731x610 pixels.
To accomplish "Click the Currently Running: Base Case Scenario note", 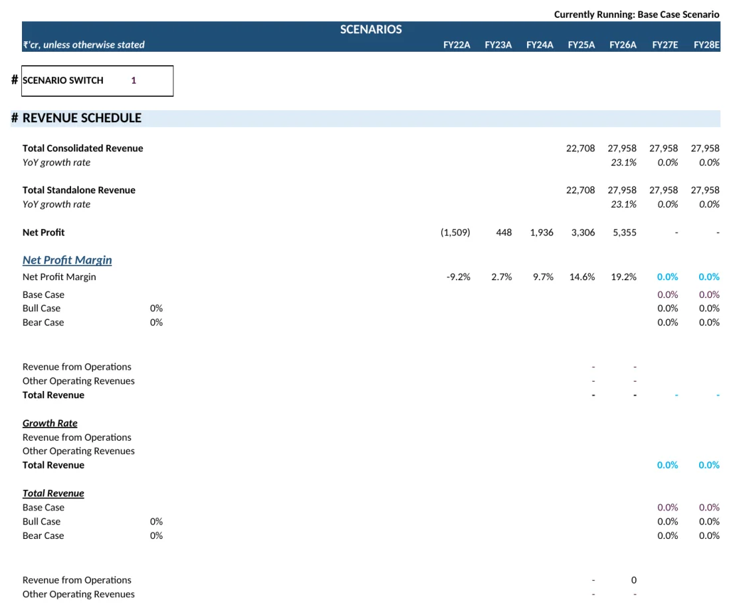I will point(637,15).
